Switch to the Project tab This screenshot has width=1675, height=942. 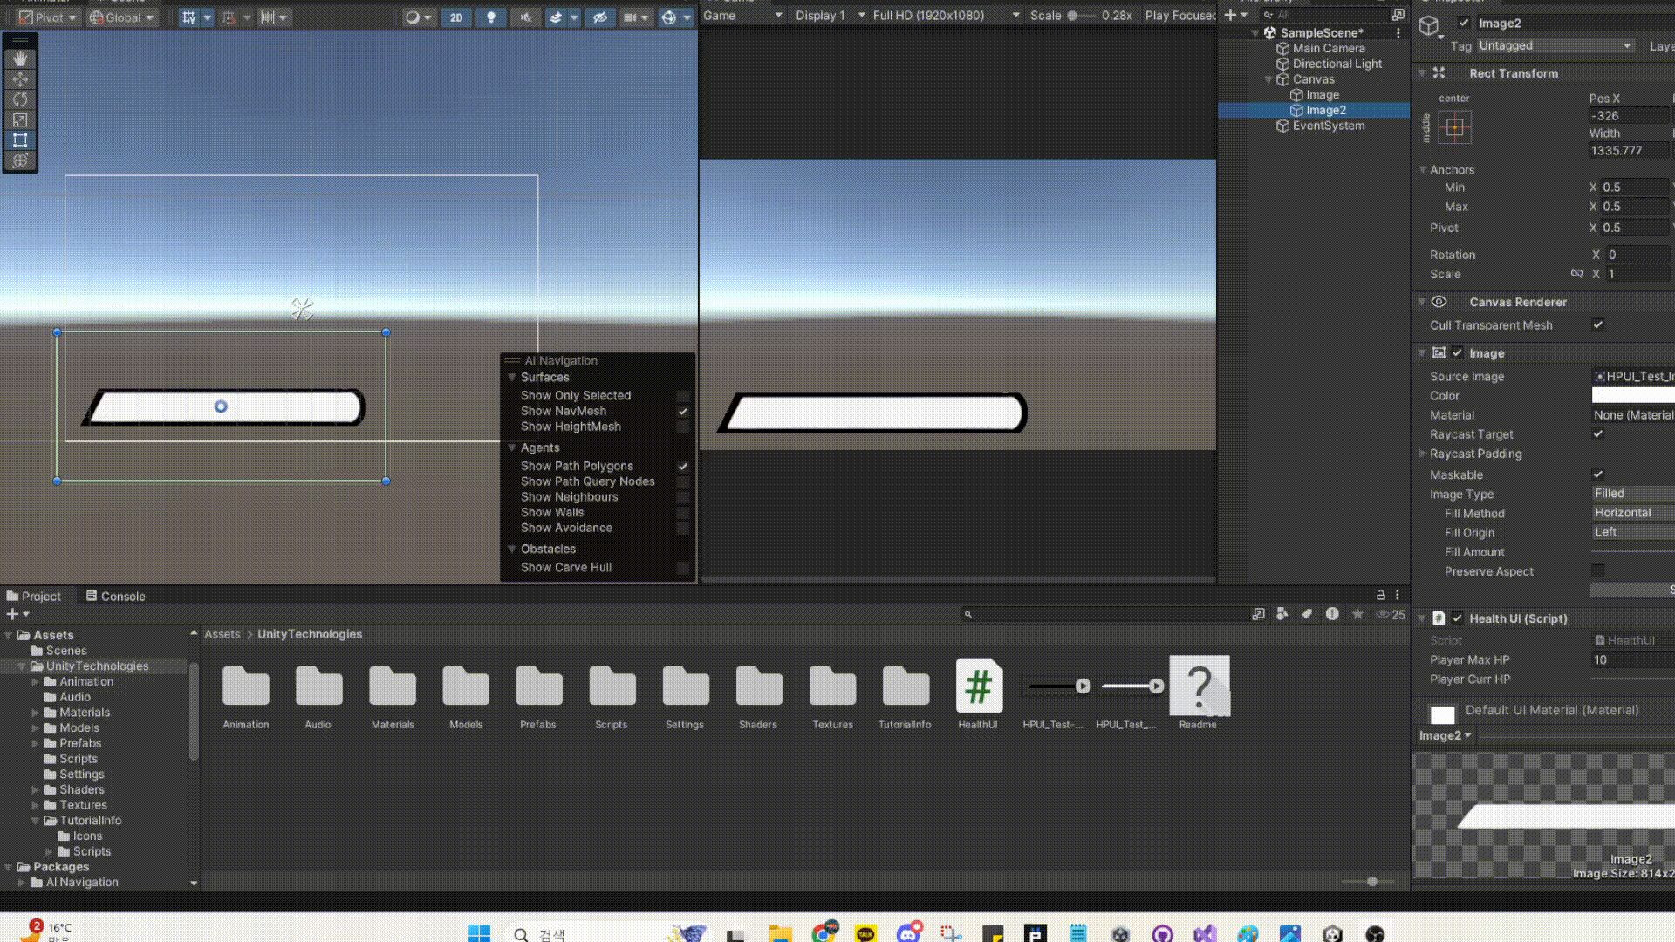pos(34,596)
